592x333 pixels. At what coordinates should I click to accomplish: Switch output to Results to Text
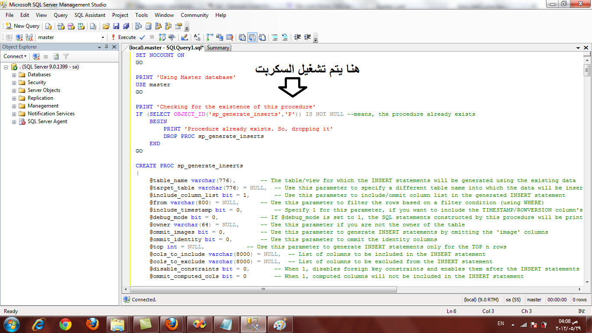coord(242,37)
